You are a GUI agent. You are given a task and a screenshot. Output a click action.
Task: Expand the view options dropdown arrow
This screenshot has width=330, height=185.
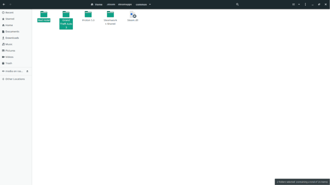tap(299, 4)
